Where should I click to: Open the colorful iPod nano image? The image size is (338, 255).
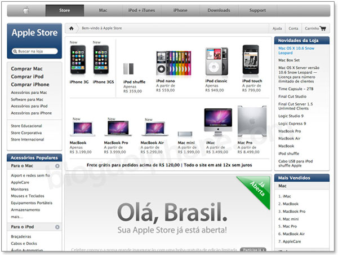(x=174, y=63)
